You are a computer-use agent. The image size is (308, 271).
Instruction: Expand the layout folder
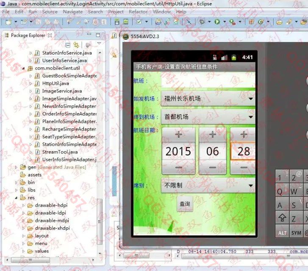tap(23, 236)
